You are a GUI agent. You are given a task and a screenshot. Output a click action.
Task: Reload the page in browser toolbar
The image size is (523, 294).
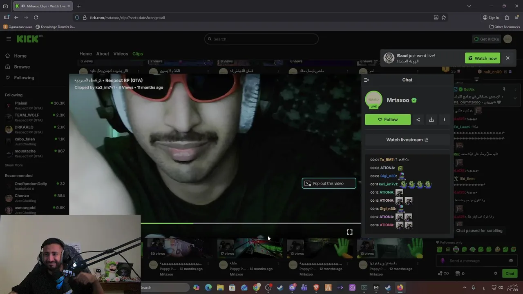(x=36, y=18)
